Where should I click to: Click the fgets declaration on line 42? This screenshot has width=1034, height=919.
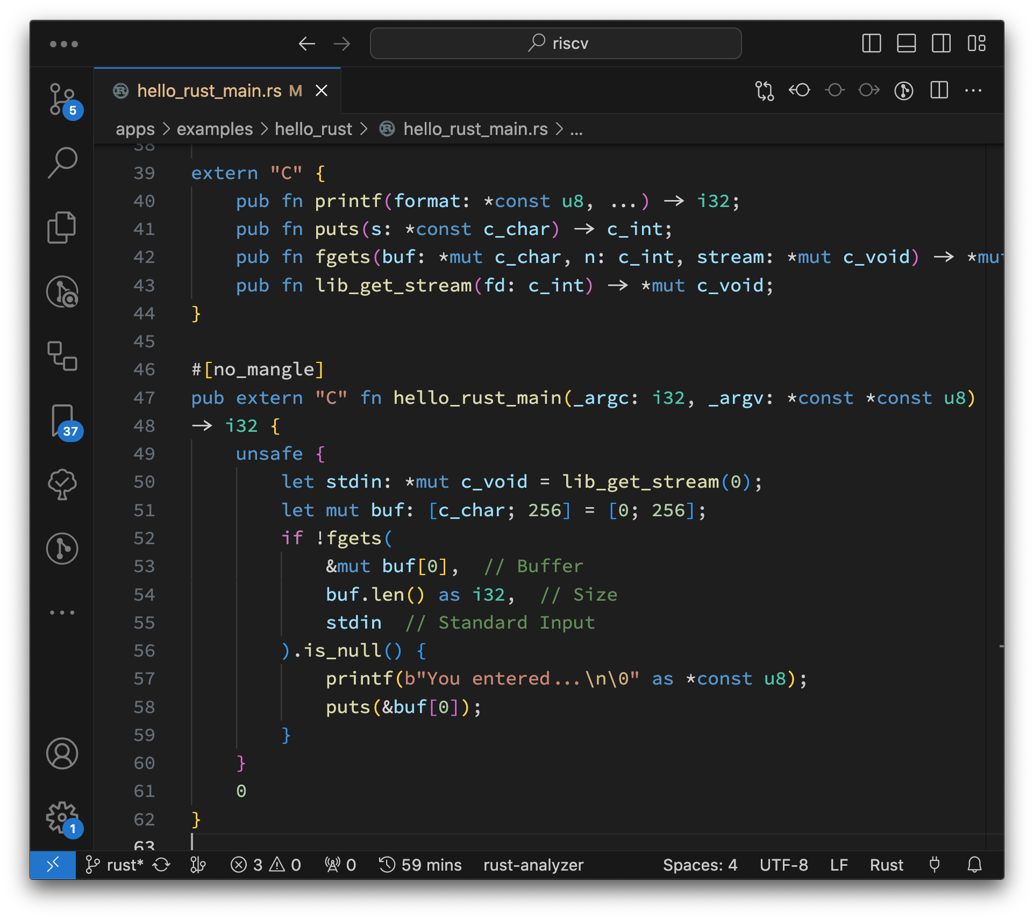343,257
